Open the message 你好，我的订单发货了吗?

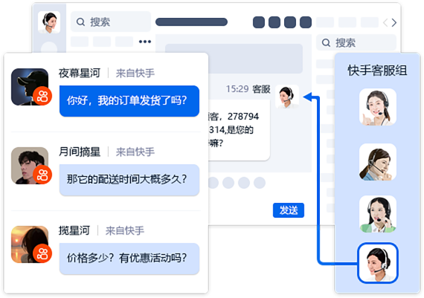click(x=129, y=101)
